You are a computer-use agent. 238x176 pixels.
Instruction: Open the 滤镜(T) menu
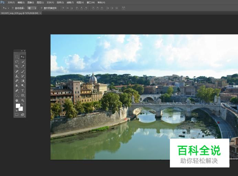click(x=70, y=3)
